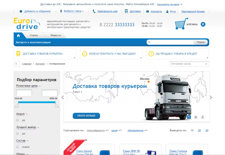Image resolution: width=225 pixels, height=155 pixels.
Task: Tick the checkbox under Акция
Action: 18,120
